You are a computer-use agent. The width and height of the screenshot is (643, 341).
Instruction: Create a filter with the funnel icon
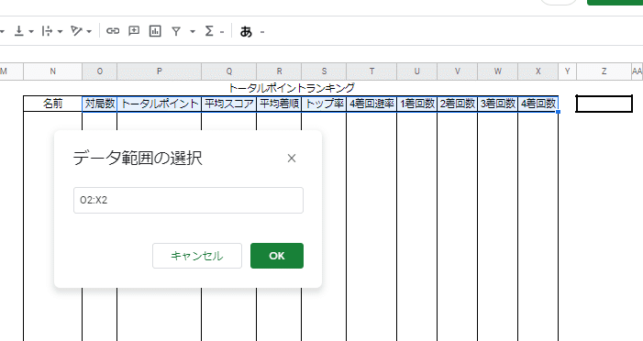(176, 31)
